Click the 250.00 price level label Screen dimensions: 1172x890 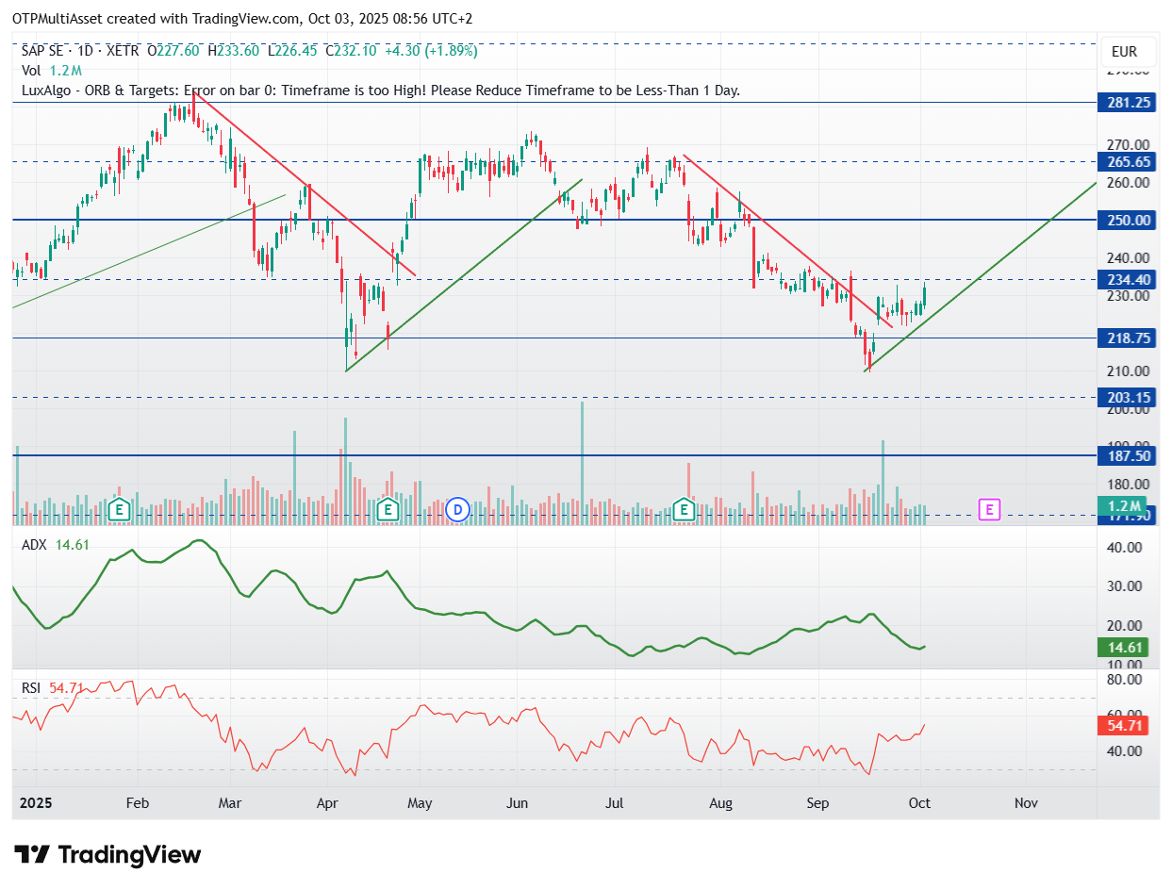(x=1129, y=220)
